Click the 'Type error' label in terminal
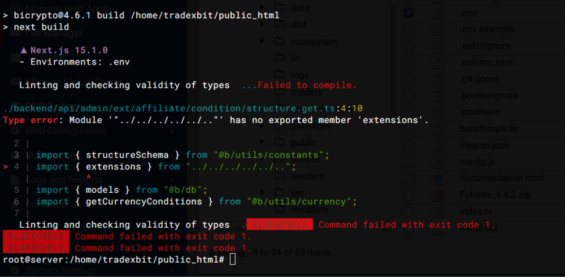This screenshot has width=565, height=277. (31, 120)
